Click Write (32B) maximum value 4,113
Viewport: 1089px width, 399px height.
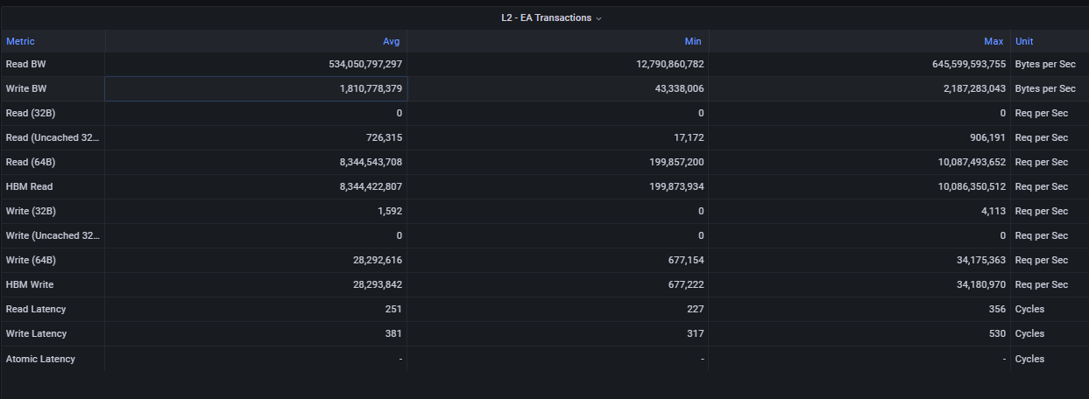tap(994, 211)
